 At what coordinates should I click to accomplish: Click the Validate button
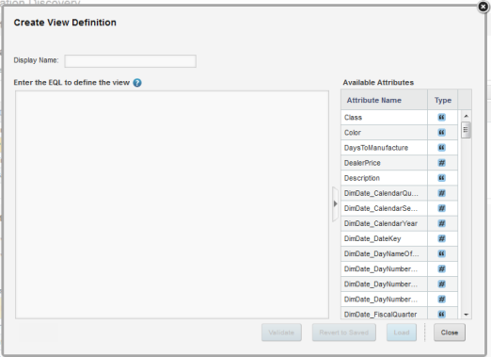[281, 333]
